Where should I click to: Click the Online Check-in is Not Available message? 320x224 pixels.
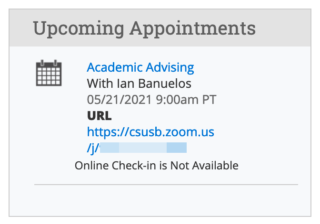(157, 166)
